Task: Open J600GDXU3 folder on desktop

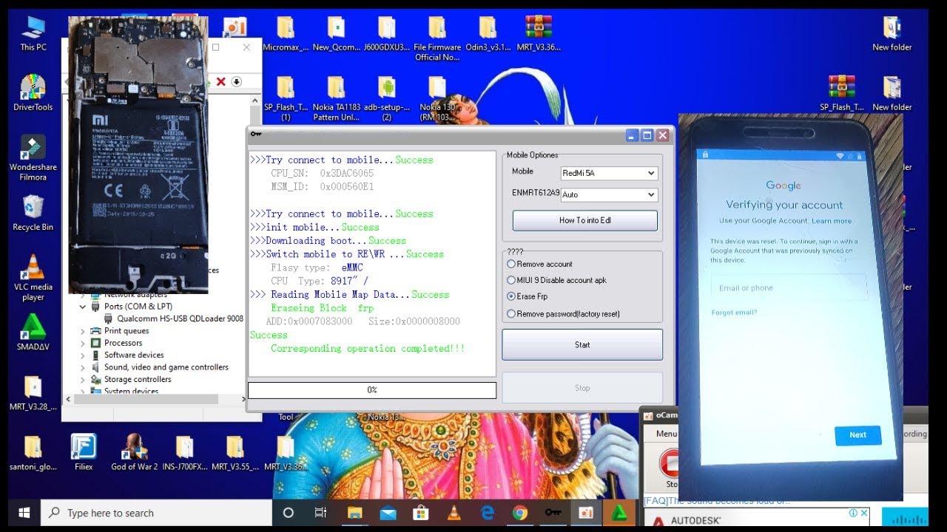Action: 387,33
